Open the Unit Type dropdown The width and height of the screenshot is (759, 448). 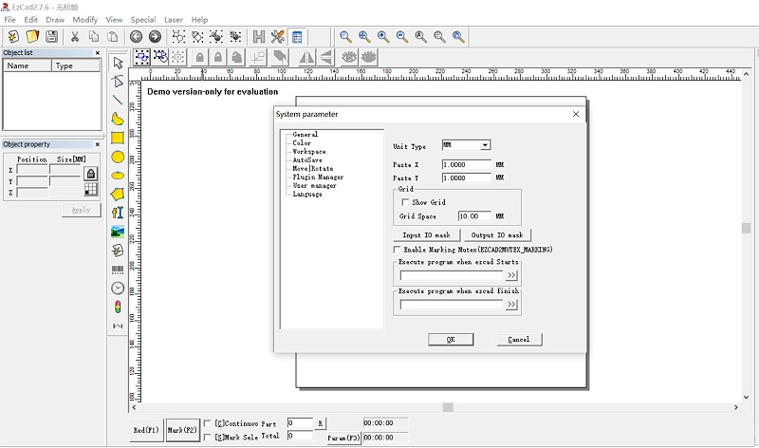pyautogui.click(x=484, y=145)
